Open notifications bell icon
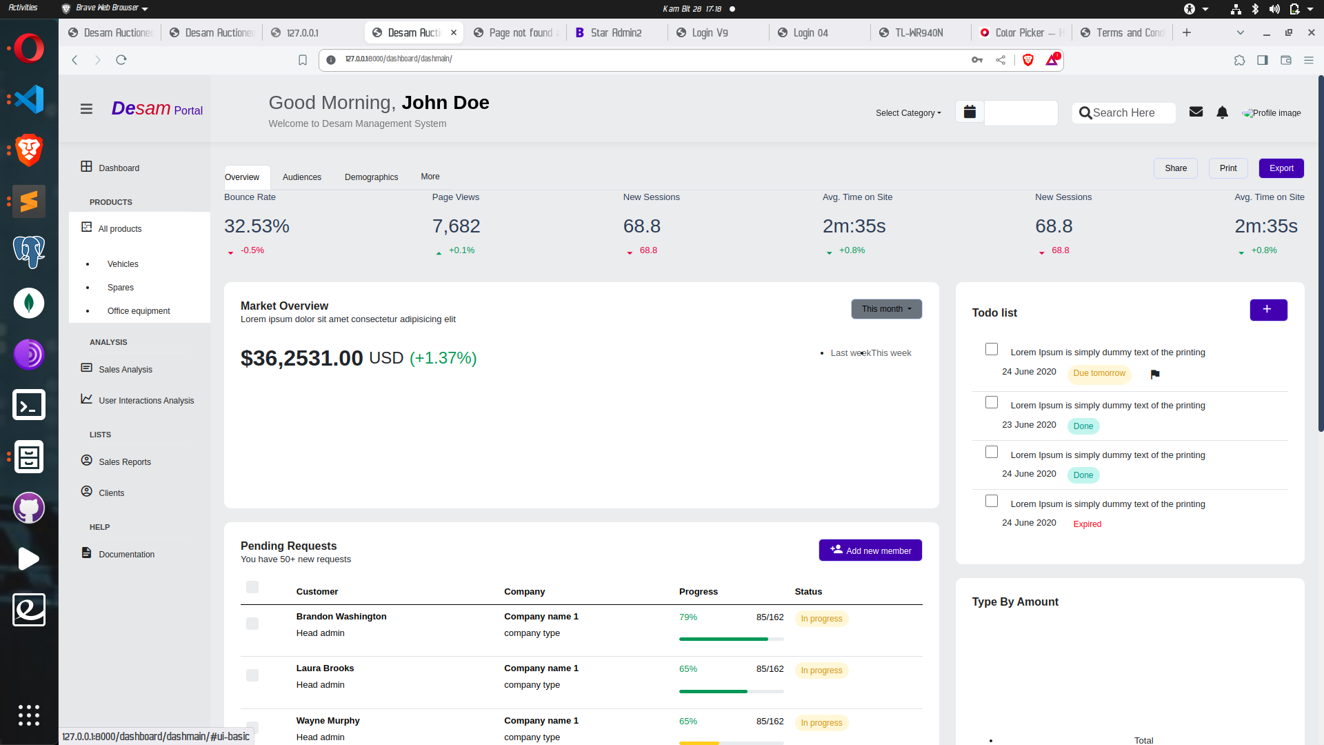Viewport: 1324px width, 745px height. (1222, 112)
